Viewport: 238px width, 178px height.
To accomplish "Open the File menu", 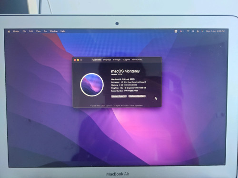I will click(x=24, y=31).
